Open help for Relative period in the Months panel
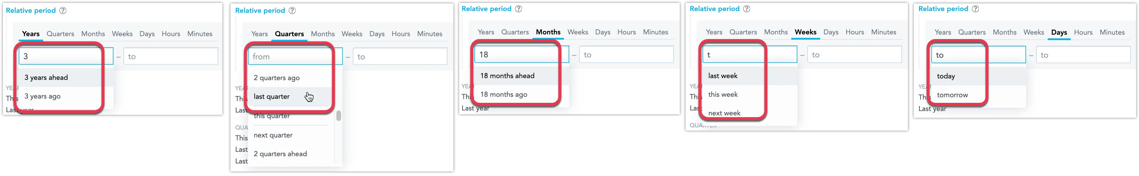The height and width of the screenshot is (176, 1139). (520, 8)
